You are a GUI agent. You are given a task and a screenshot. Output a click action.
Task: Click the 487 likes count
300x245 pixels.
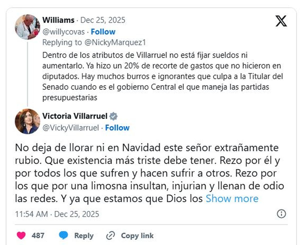38,236
